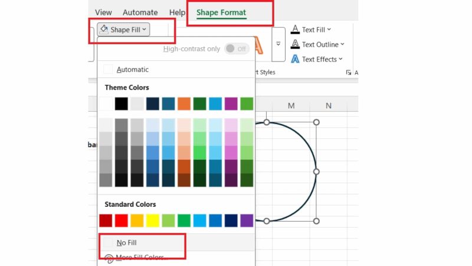Pick the dark green theme color swatch
The height and width of the screenshot is (266, 472).
tap(199, 104)
